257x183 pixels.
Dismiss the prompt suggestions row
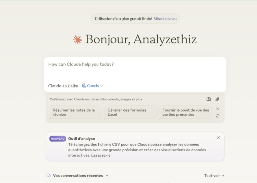click(218, 109)
